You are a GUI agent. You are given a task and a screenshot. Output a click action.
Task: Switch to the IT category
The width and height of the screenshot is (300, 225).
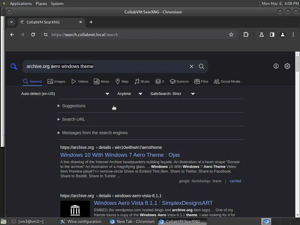tap(160, 81)
